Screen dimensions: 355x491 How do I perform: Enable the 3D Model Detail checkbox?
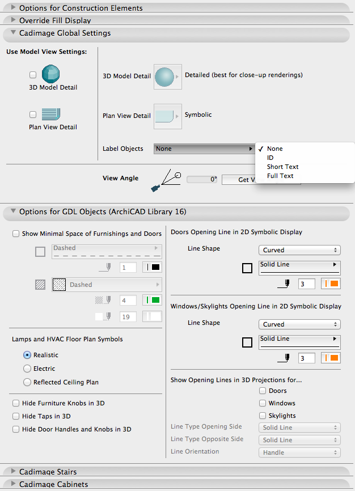click(33, 75)
